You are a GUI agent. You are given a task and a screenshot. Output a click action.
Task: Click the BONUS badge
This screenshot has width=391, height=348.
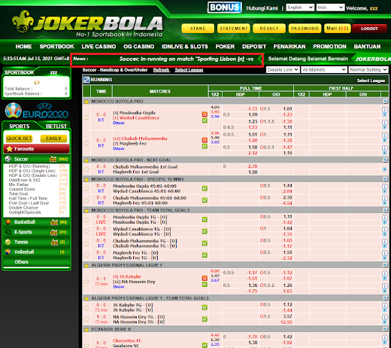225,8
